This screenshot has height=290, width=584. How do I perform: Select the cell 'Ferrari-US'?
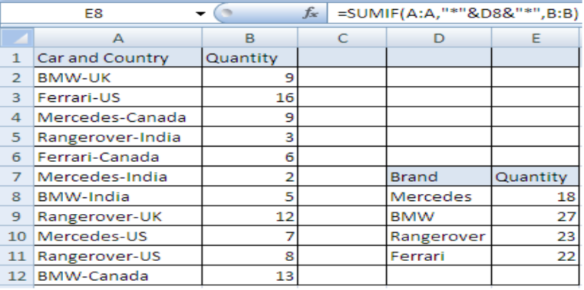point(118,97)
